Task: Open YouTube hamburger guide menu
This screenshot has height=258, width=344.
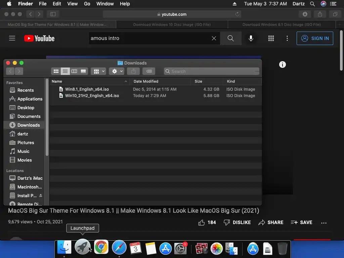Action: point(12,38)
